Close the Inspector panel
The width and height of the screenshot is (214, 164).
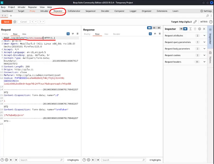tap(204, 29)
